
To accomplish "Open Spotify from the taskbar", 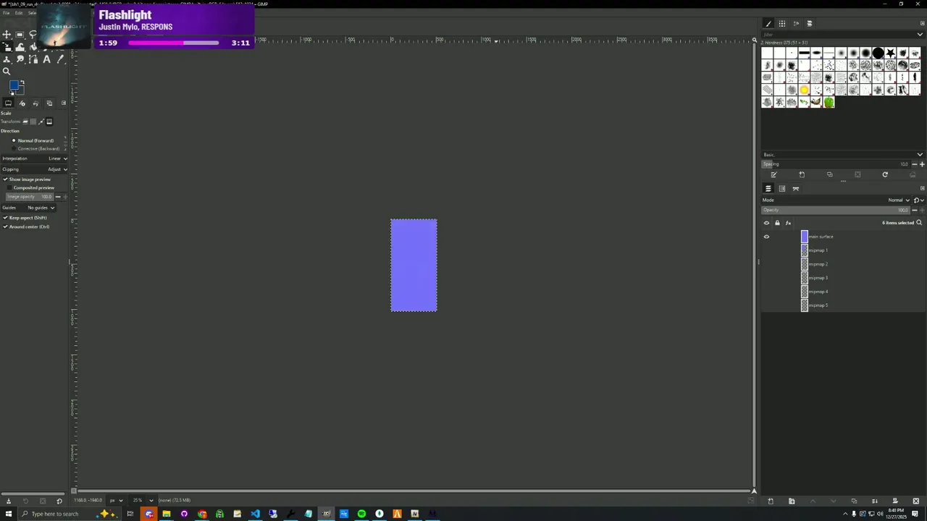I will coord(361,514).
